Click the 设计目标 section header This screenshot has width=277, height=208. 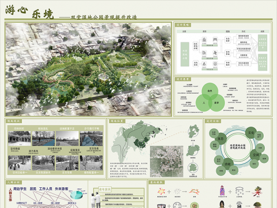click(x=213, y=121)
